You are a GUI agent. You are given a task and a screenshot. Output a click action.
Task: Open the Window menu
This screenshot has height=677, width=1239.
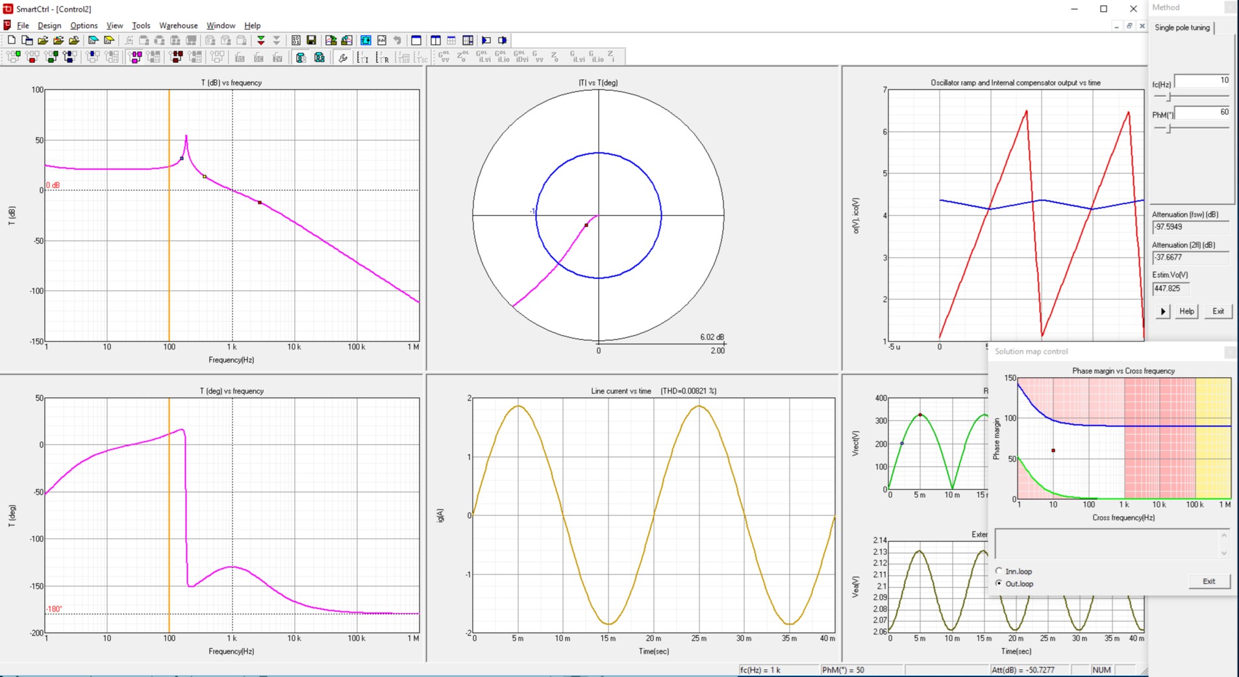pyautogui.click(x=221, y=25)
